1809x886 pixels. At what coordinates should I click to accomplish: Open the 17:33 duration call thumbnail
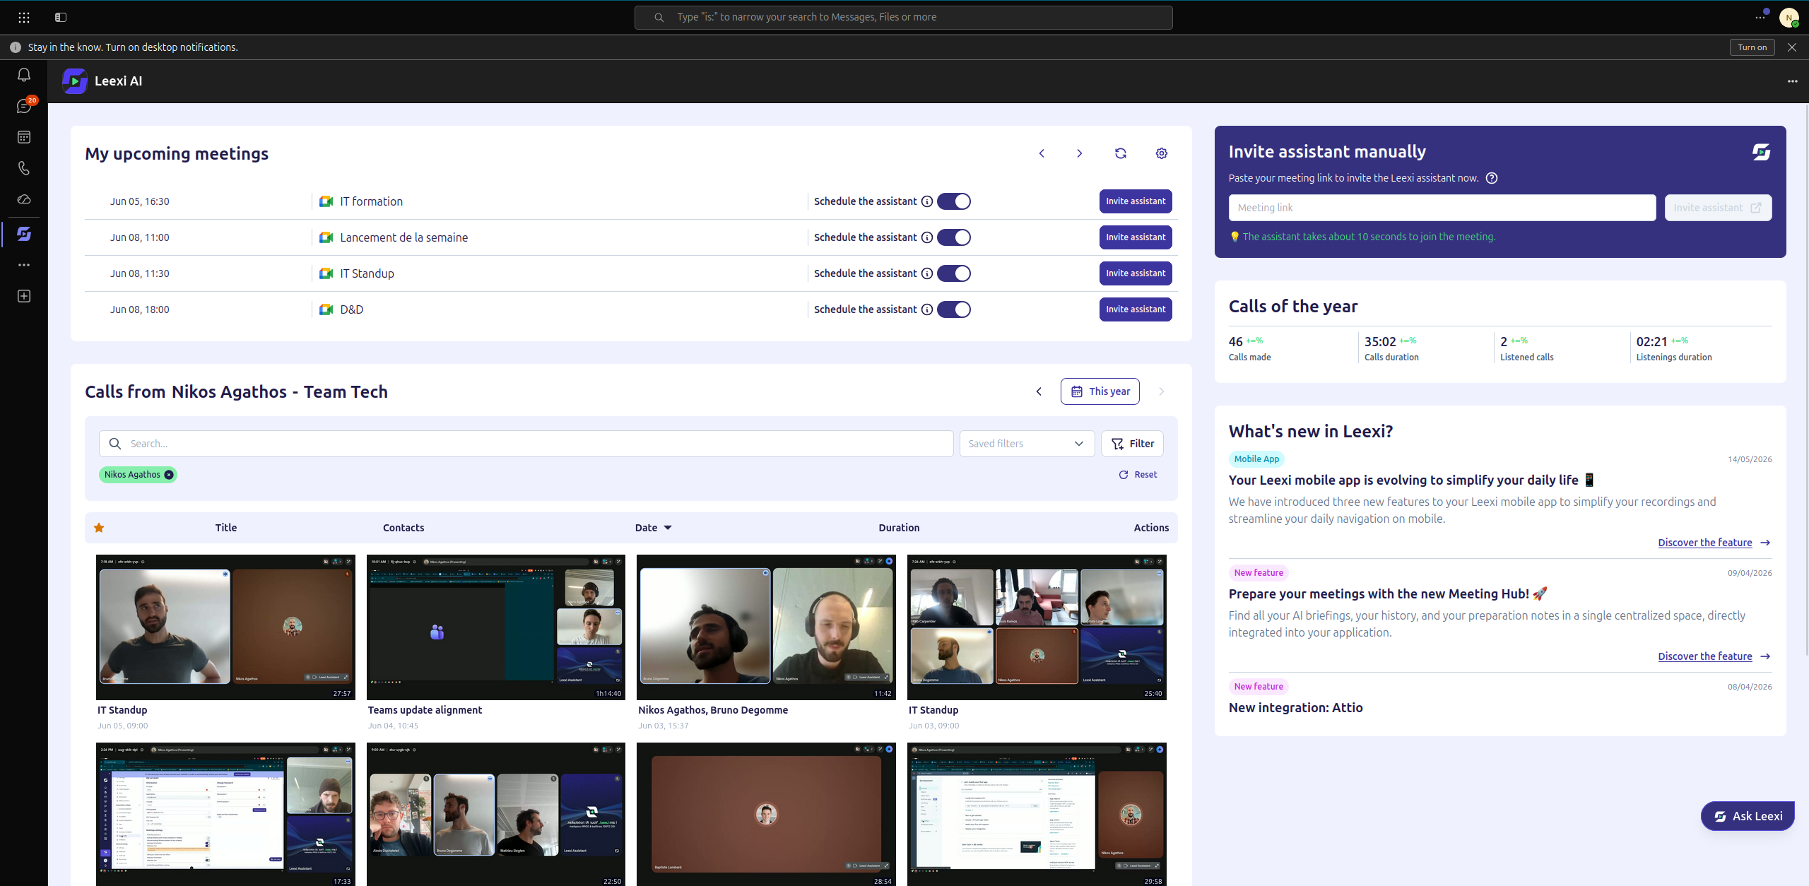coord(225,814)
